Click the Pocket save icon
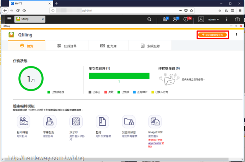The height and width of the screenshot is (162, 245). pyautogui.click(x=186, y=11)
